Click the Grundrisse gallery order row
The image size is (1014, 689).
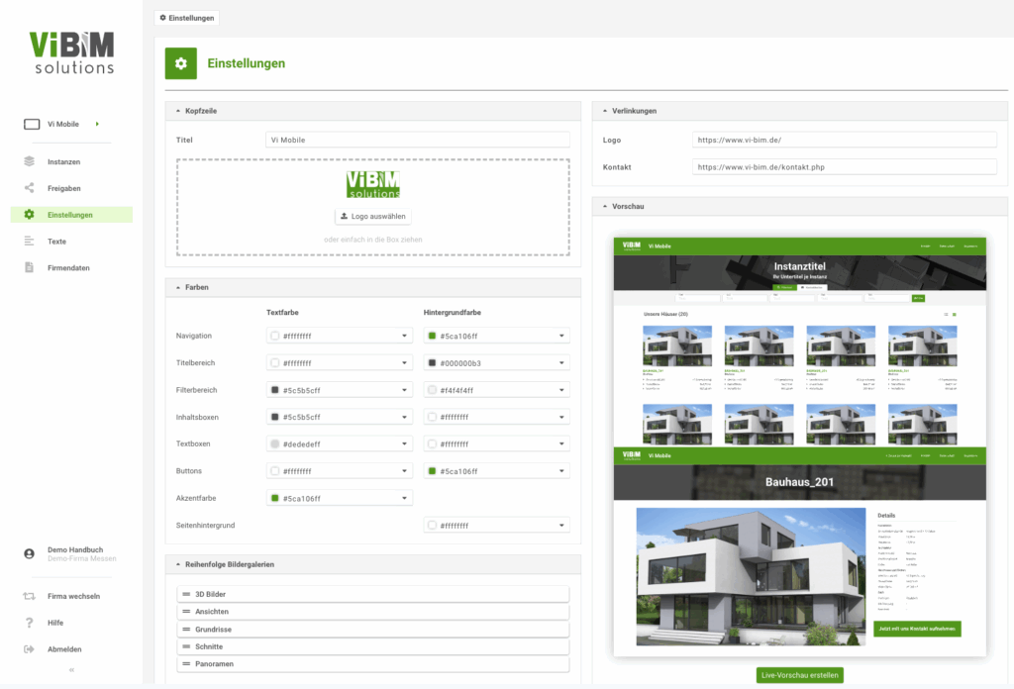click(371, 630)
